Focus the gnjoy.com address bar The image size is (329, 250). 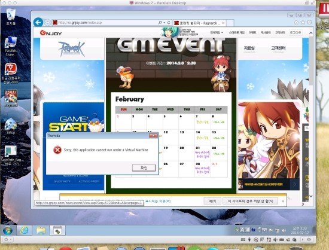coord(104,23)
